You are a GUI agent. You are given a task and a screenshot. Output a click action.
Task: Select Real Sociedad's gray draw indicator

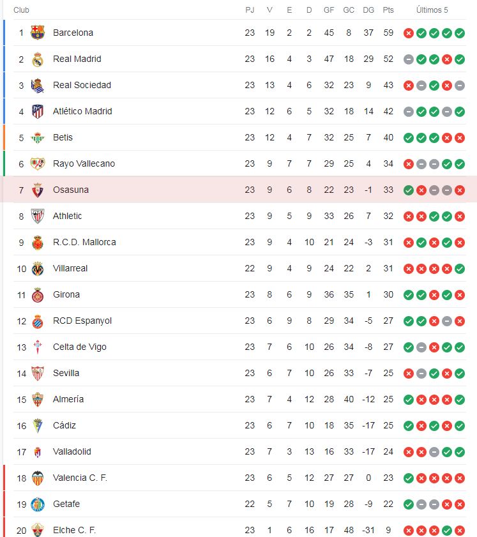point(421,85)
